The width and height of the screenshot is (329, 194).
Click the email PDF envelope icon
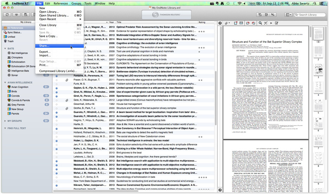tap(242, 23)
